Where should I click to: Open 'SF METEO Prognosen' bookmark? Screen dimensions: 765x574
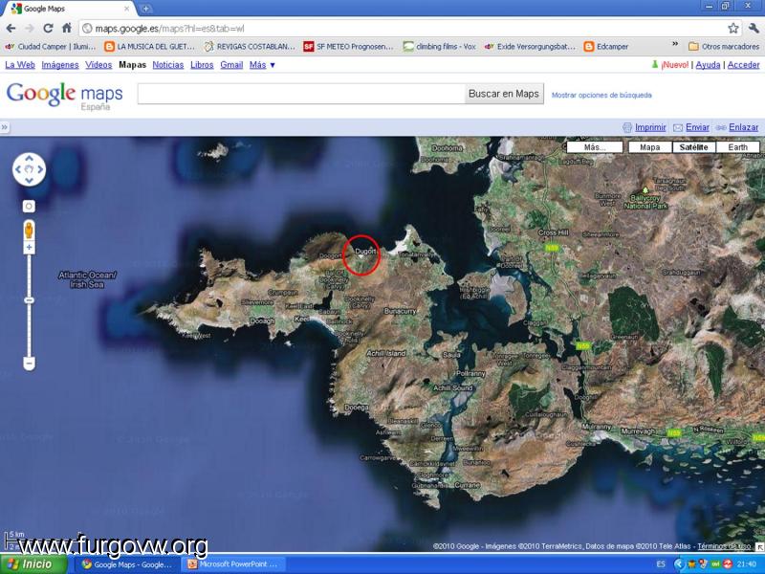click(x=348, y=46)
